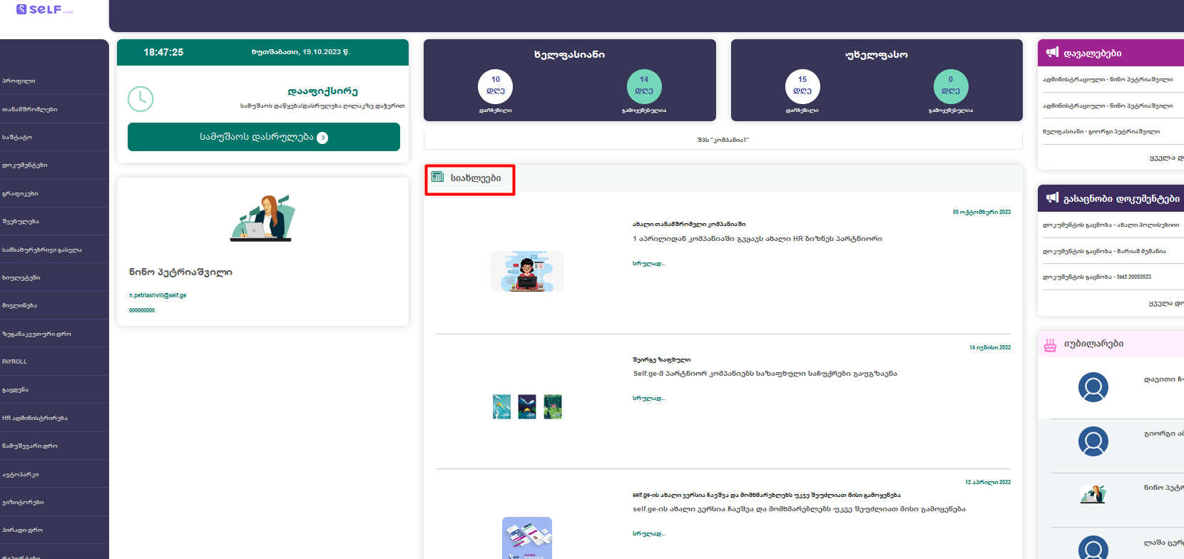Click the date 14 ივნისი 2022 on news

pos(990,347)
